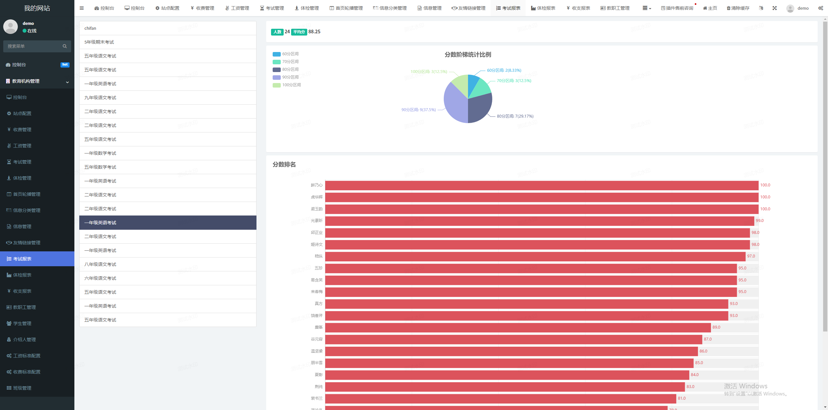Image resolution: width=828 pixels, height=410 pixels.
Task: Open the language translation icon
Action: [761, 8]
